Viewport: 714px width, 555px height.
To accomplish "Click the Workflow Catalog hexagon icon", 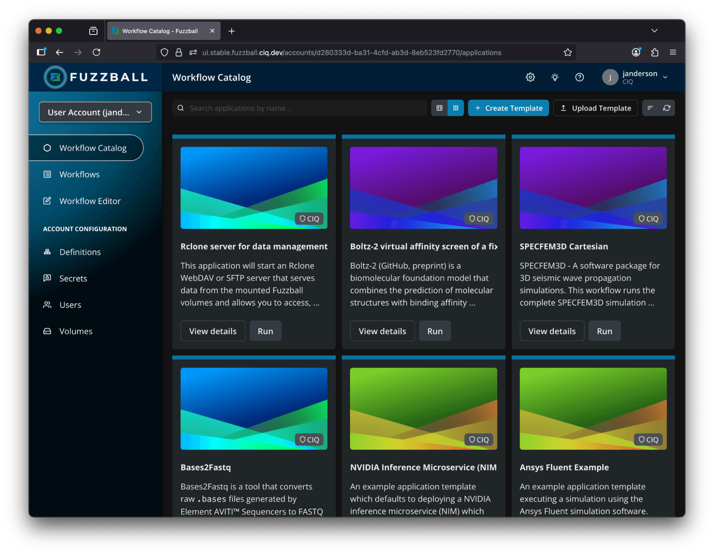I will click(47, 148).
